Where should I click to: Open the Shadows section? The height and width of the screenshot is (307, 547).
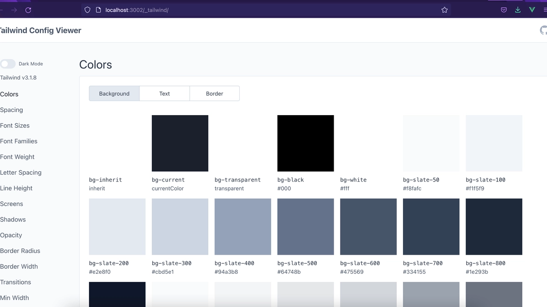pos(13,219)
